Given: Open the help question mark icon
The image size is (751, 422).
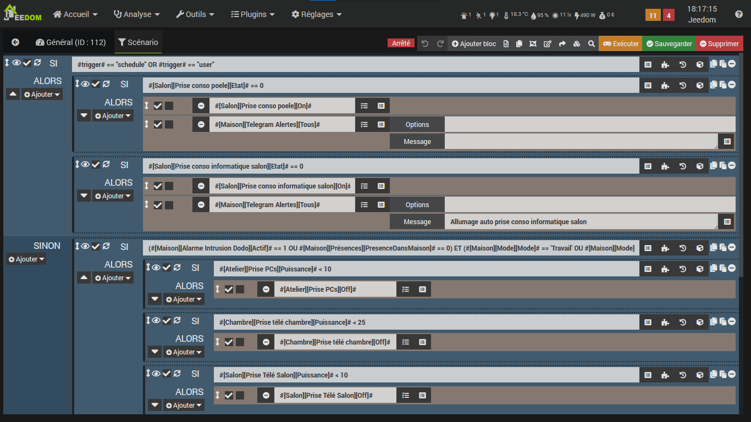Looking at the screenshot, I should [739, 14].
